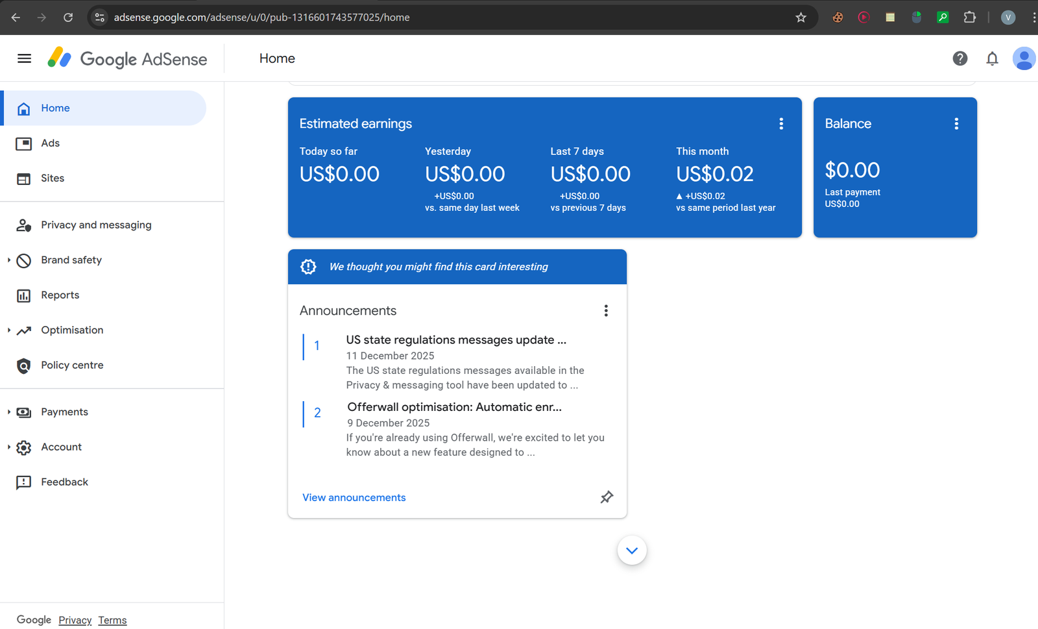The width and height of the screenshot is (1038, 629).
Task: Open the Reports page
Action: coord(60,295)
